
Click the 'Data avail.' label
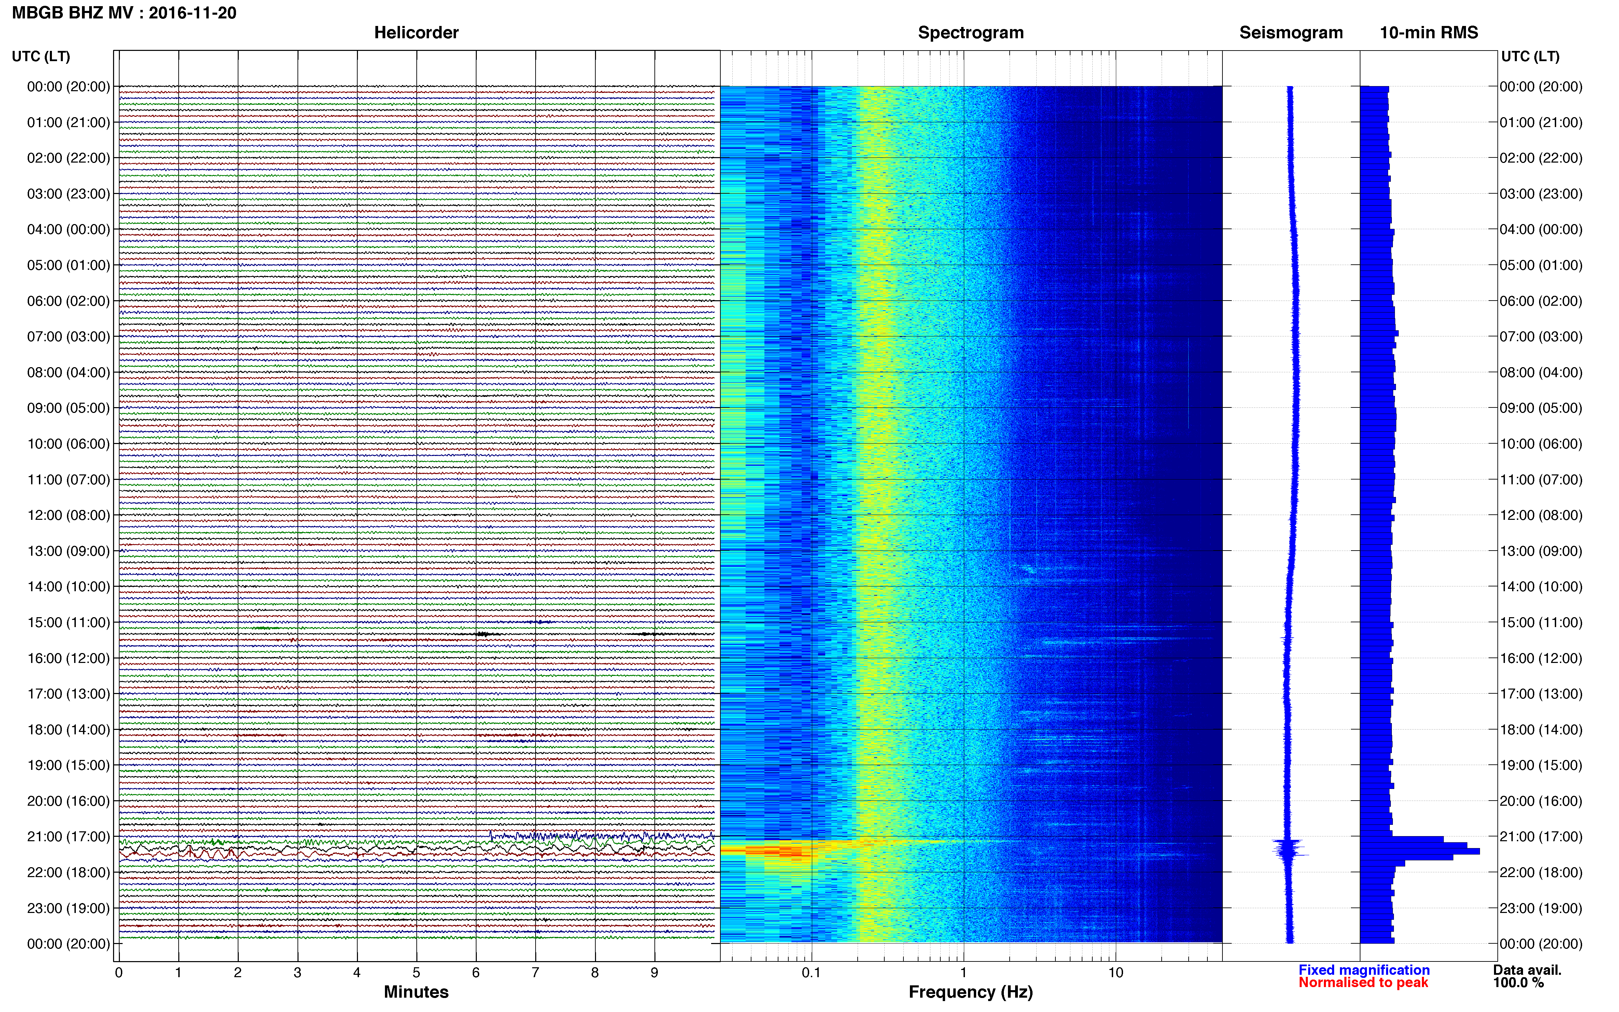click(1527, 970)
